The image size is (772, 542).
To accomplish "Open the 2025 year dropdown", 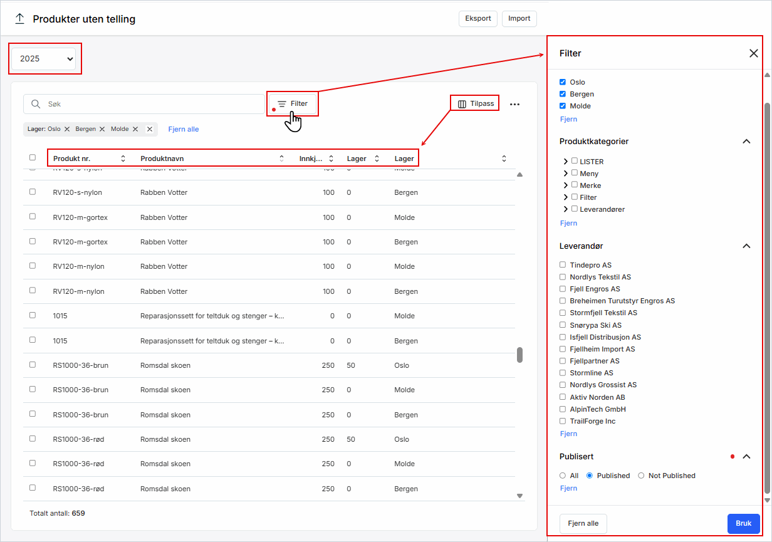I will [46, 59].
